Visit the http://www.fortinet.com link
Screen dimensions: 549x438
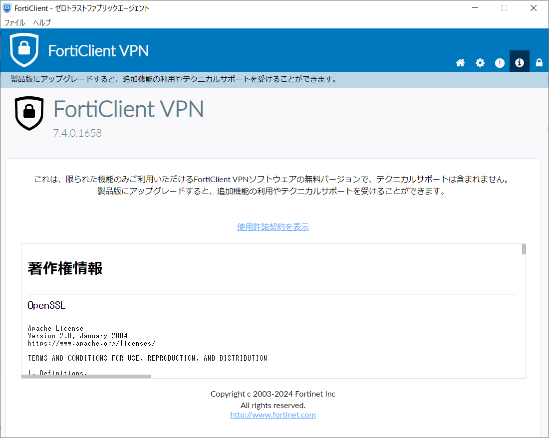click(x=273, y=415)
